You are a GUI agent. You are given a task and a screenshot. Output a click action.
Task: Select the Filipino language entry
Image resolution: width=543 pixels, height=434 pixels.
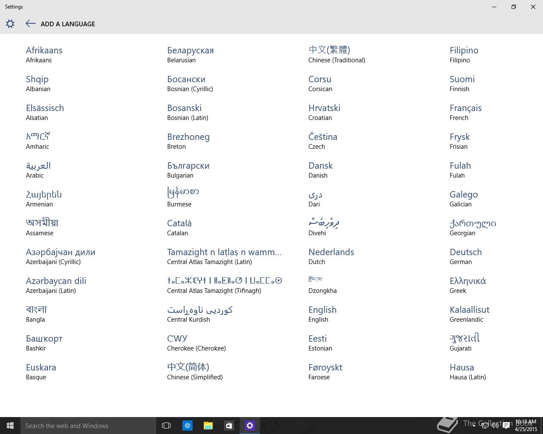pyautogui.click(x=464, y=55)
